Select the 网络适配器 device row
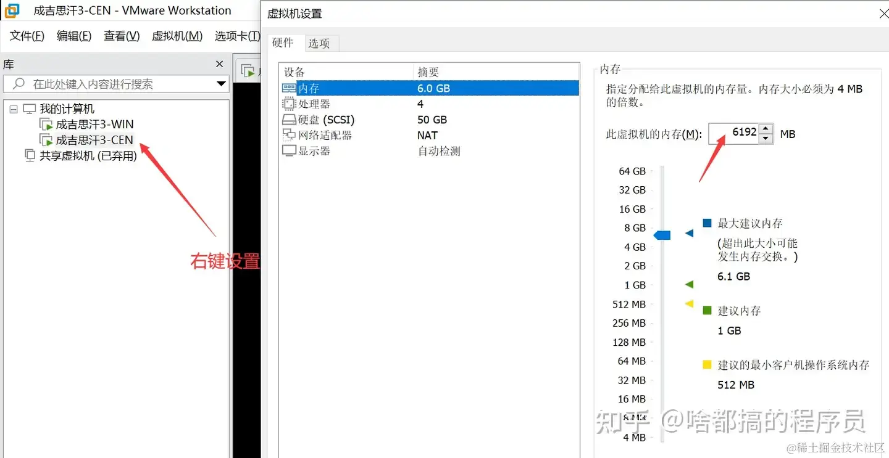The height and width of the screenshot is (458, 889). click(x=430, y=135)
